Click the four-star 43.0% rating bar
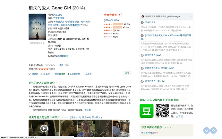This screenshot has width=222, height=139. pyautogui.click(x=118, y=27)
